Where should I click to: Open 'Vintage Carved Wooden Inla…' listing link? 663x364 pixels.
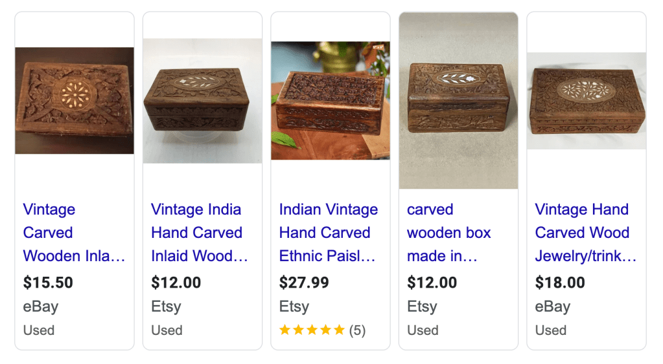pos(74,233)
